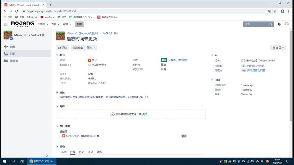Open a new browser tab
The height and width of the screenshot is (165, 294).
tap(50, 5)
